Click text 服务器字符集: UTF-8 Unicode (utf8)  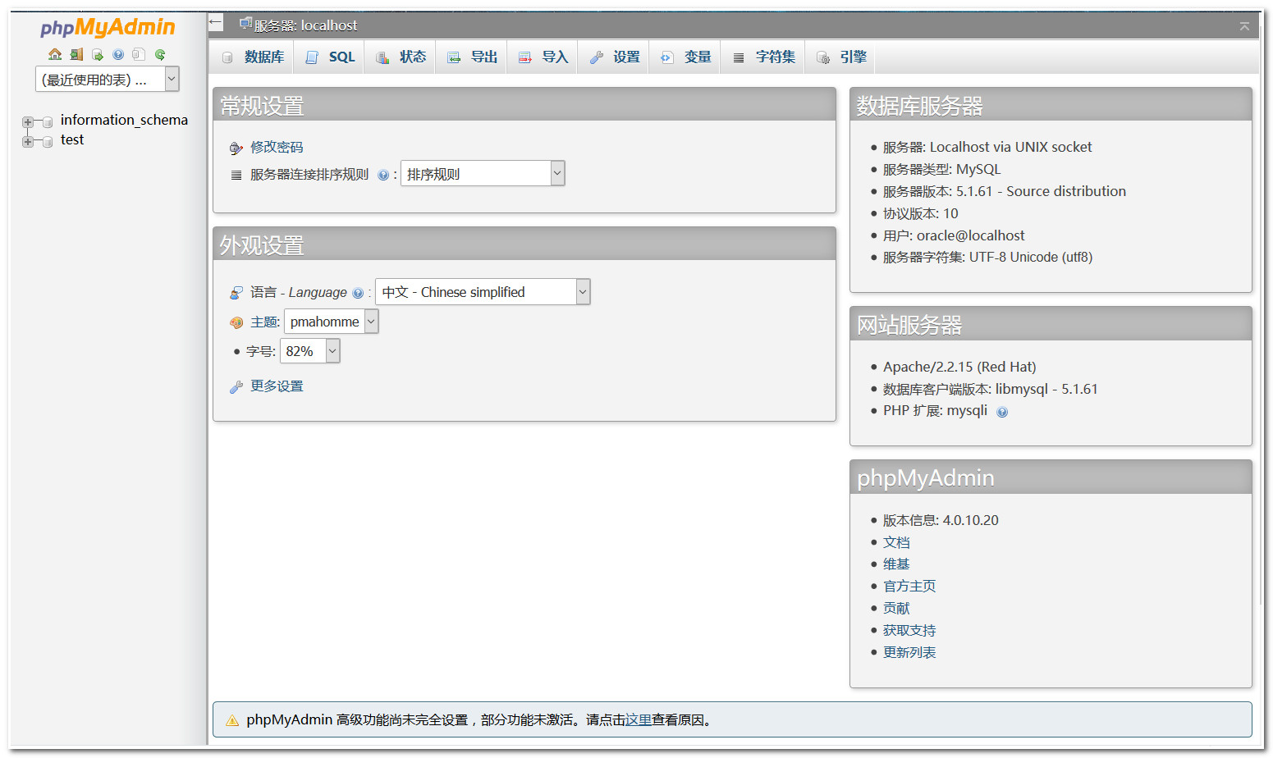tap(987, 257)
